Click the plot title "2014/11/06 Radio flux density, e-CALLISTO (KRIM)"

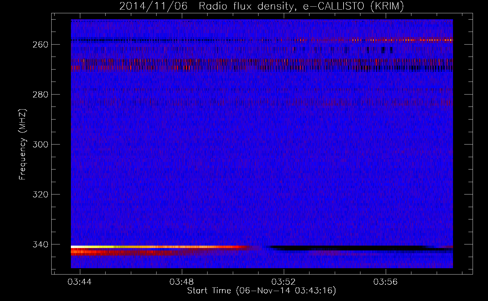(261, 6)
